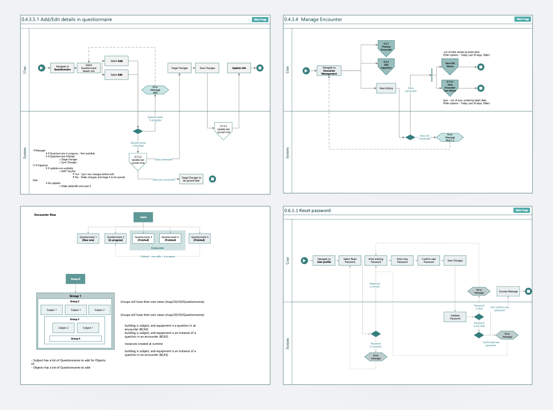Click end icon next to View Edit History
This screenshot has height=410, width=553.
point(481,67)
